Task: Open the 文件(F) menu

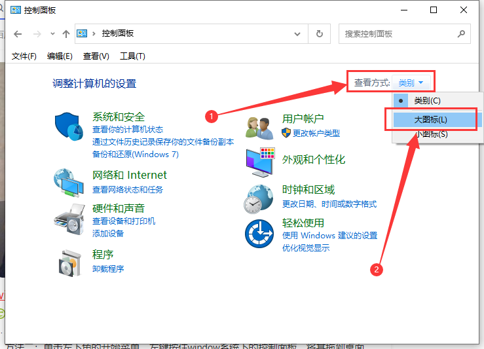Action: (24, 56)
